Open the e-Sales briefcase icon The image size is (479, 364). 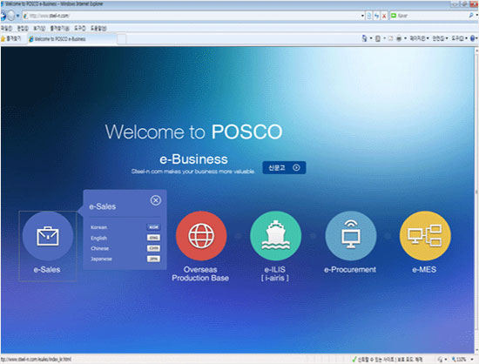click(x=48, y=236)
